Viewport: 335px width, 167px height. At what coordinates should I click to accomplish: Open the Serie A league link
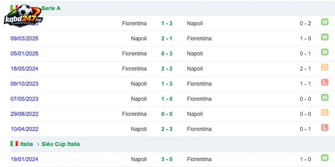pos(51,8)
